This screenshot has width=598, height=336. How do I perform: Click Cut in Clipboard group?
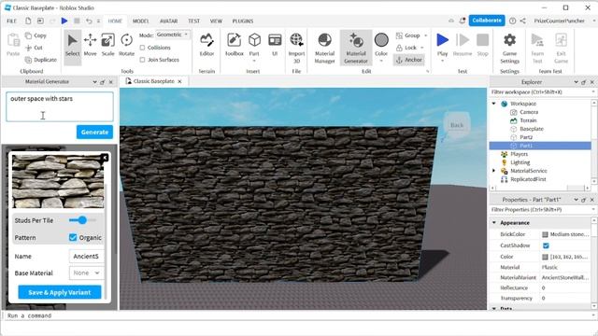34,48
